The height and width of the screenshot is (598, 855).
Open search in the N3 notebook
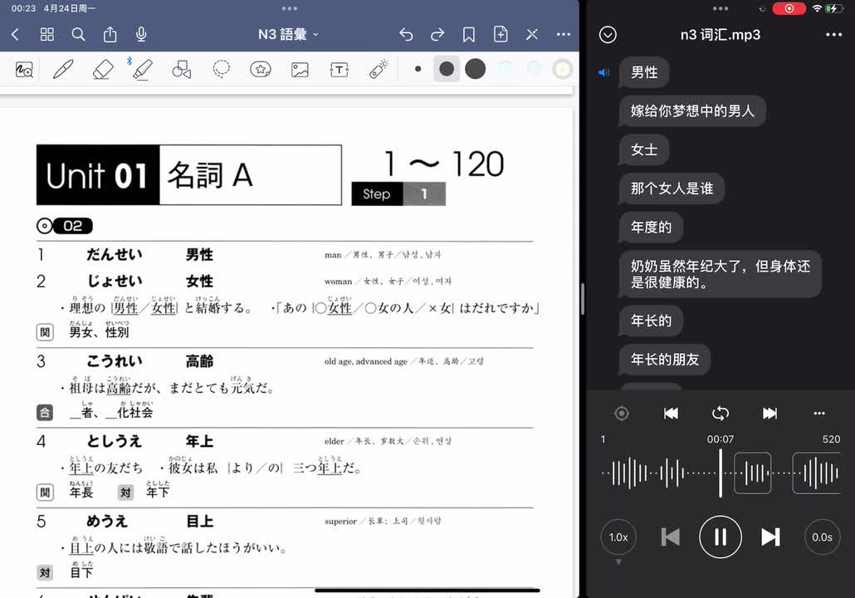tap(79, 34)
